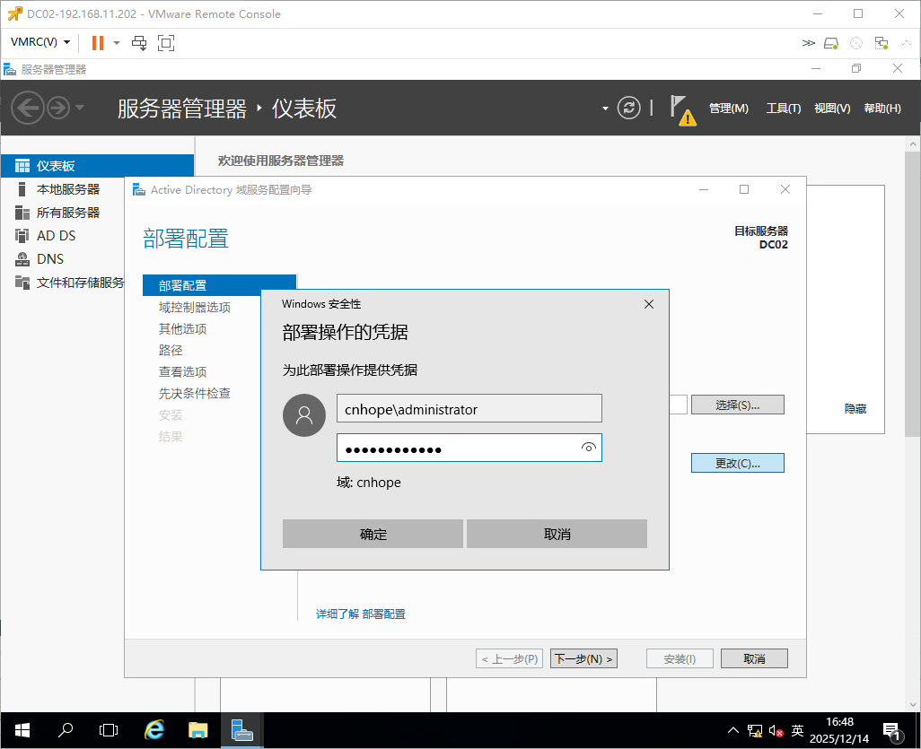The height and width of the screenshot is (749, 921).
Task: Select DNS in the sidebar
Action: pyautogui.click(x=50, y=259)
